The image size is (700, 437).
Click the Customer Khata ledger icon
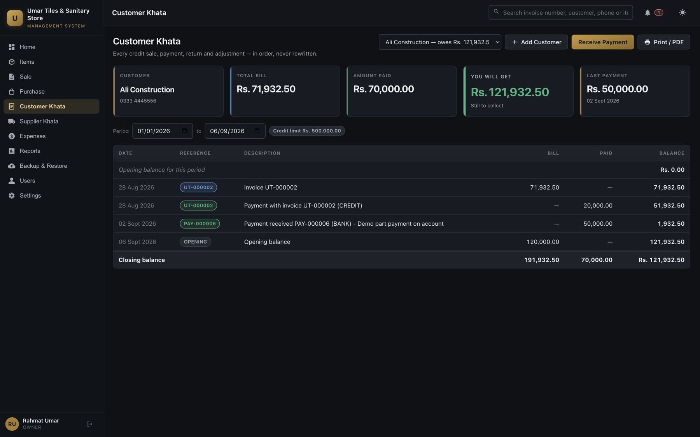tap(12, 106)
